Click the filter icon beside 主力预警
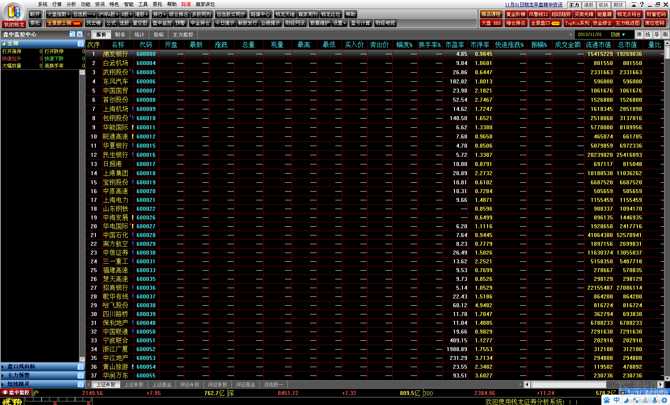The height and width of the screenshot is (405, 670). coord(81,375)
